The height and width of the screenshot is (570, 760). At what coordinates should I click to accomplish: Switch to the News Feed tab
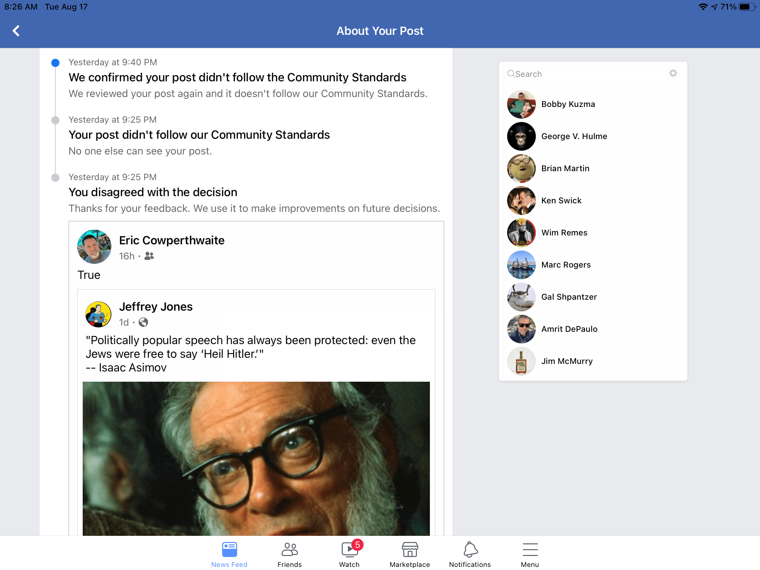(229, 554)
